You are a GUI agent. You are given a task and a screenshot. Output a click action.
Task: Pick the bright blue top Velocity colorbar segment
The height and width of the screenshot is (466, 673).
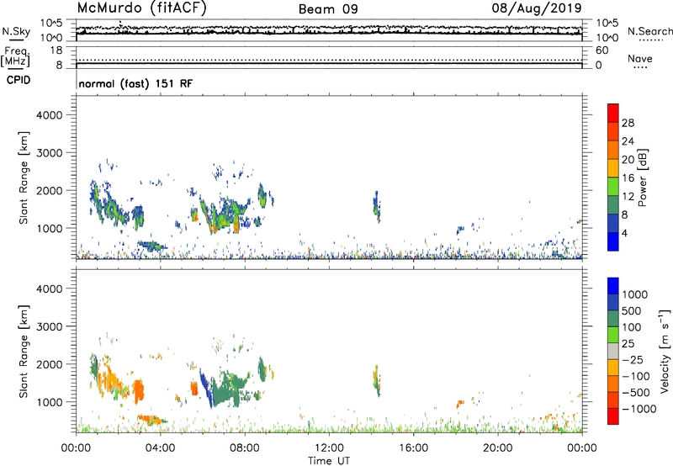tap(613, 286)
